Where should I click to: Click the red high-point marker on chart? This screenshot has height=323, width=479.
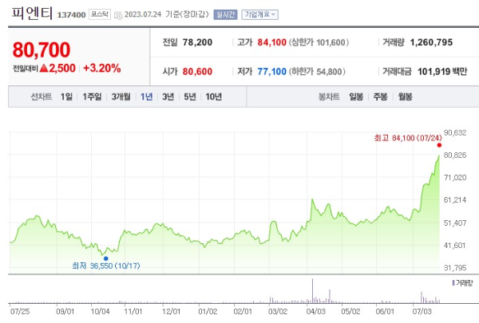[439, 145]
